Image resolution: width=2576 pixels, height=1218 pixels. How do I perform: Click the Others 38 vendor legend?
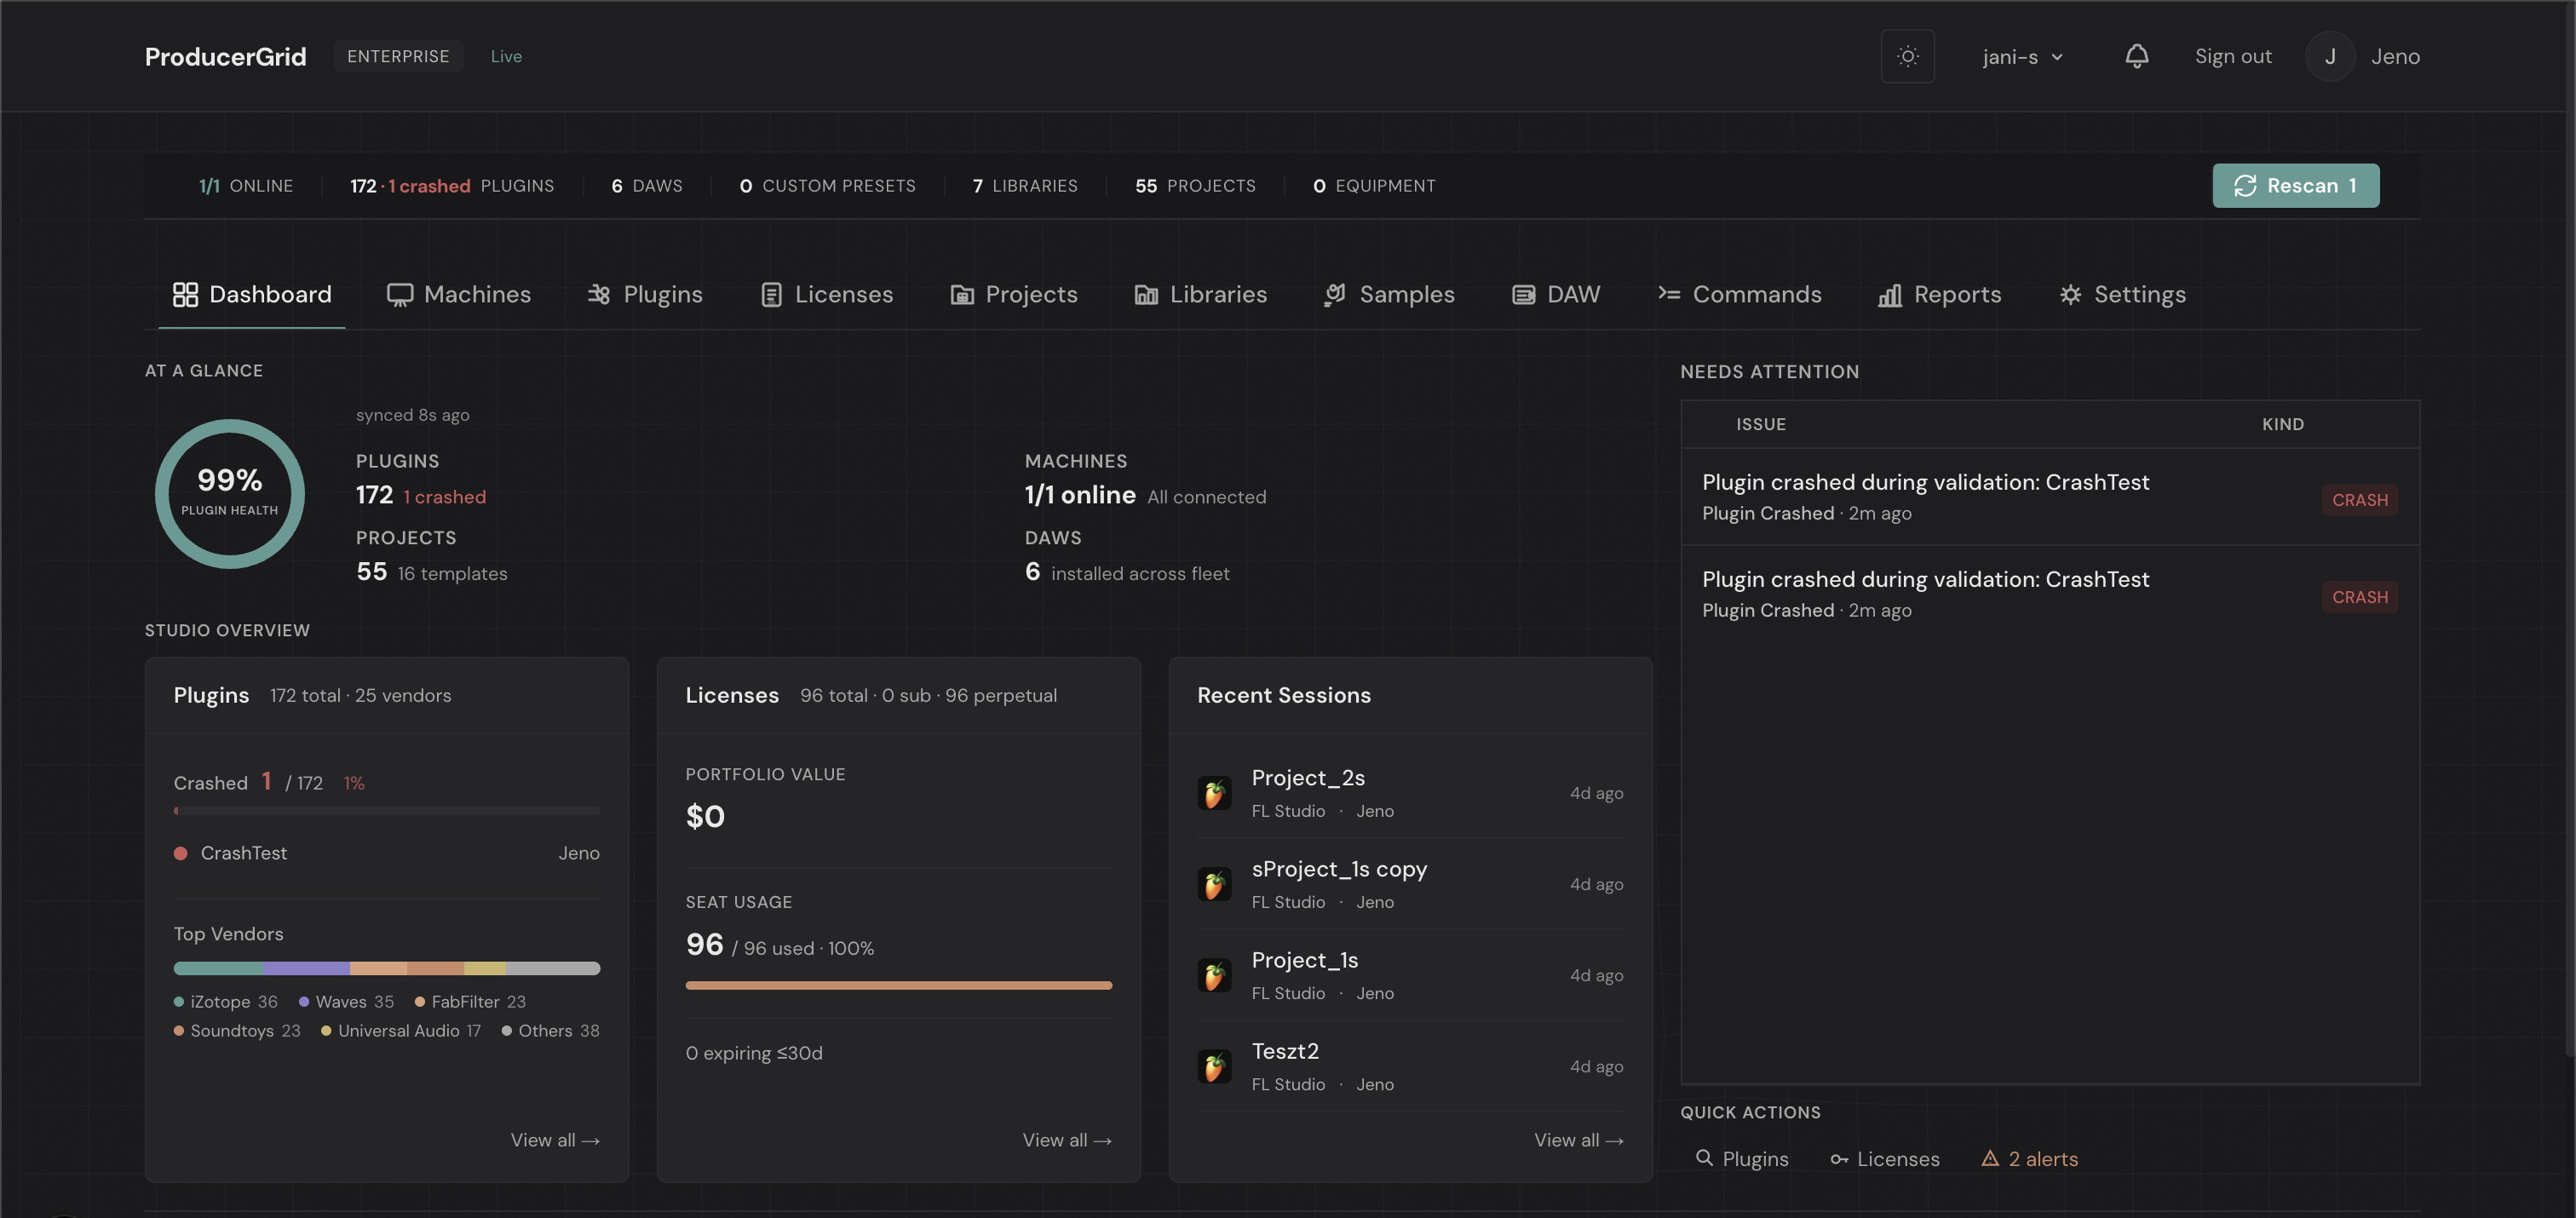pos(551,1030)
